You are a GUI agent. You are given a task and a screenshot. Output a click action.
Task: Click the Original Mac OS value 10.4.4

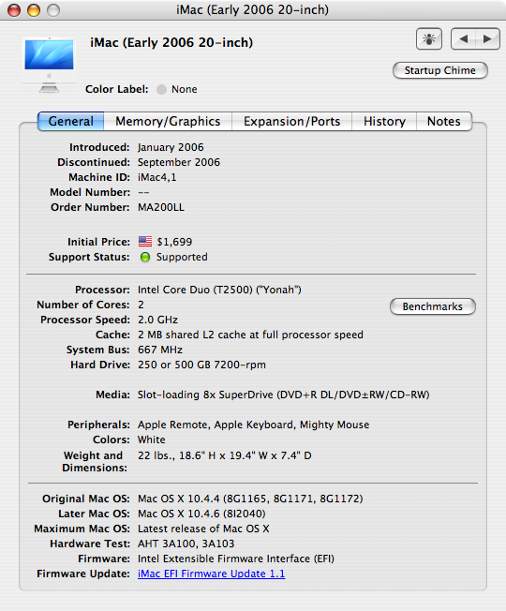[250, 499]
